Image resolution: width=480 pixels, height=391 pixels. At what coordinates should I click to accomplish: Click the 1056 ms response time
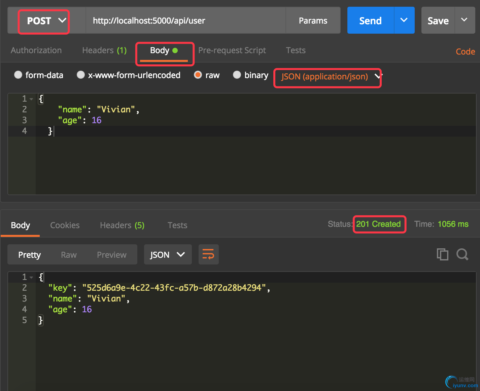[453, 224]
